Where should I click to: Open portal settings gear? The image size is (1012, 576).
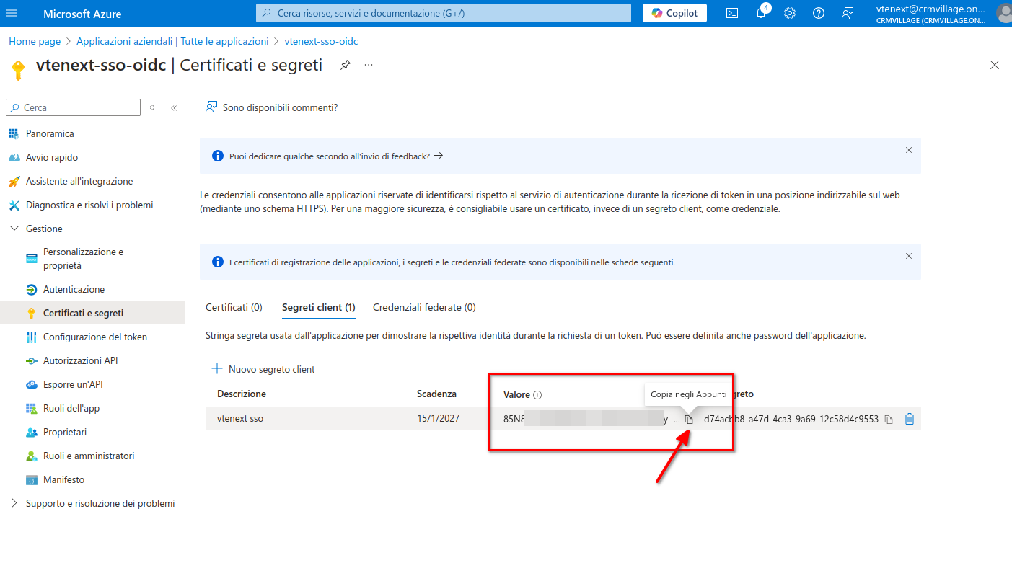790,13
